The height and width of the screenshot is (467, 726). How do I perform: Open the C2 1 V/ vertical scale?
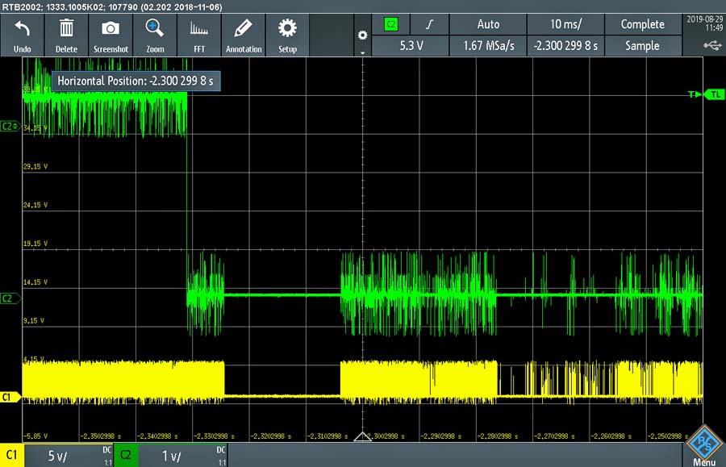[x=182, y=456]
